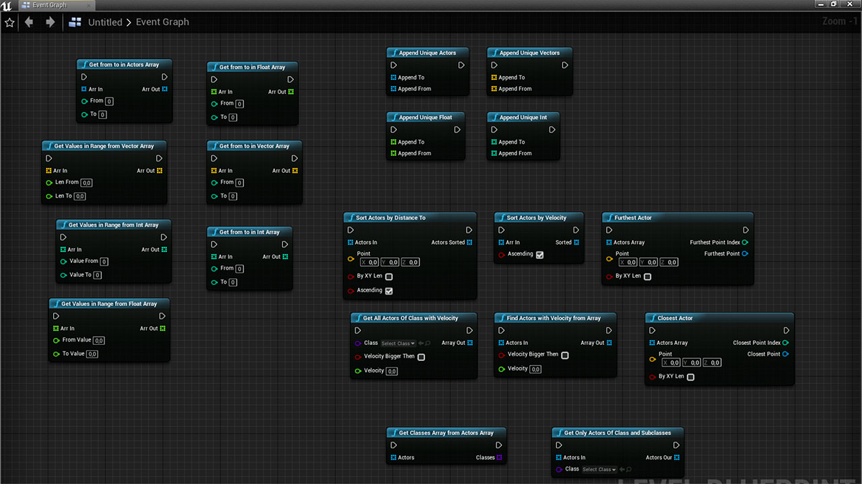Click Arr In pin of Get from to in Int Array
This screenshot has width=862, height=484.
214,256
